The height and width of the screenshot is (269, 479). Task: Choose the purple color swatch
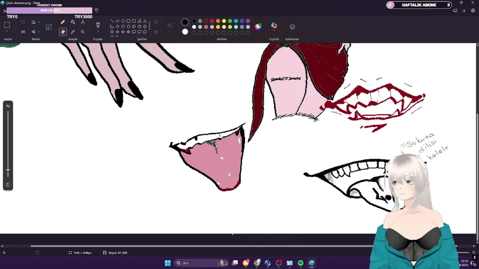coord(248,21)
